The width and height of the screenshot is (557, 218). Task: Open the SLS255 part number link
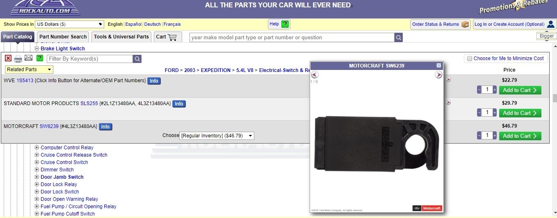click(x=89, y=103)
